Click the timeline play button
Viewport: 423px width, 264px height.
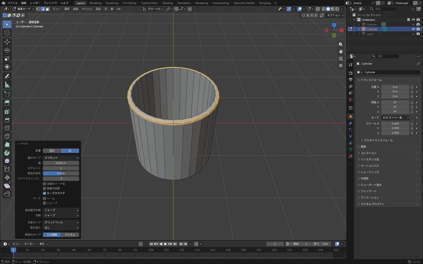(x=165, y=244)
